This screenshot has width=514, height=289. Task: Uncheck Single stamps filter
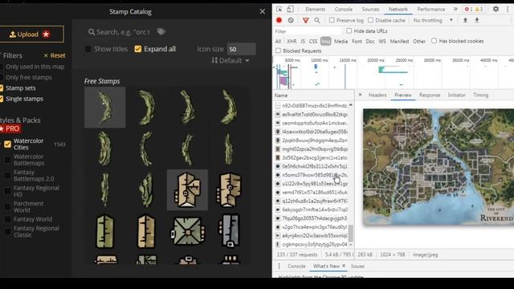(x=2, y=99)
